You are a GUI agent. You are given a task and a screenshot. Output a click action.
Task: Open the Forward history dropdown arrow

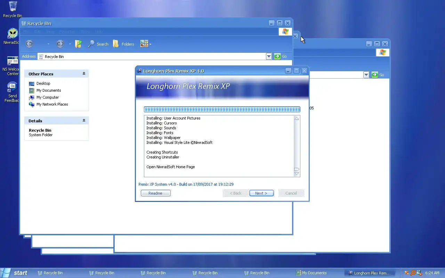(x=70, y=44)
